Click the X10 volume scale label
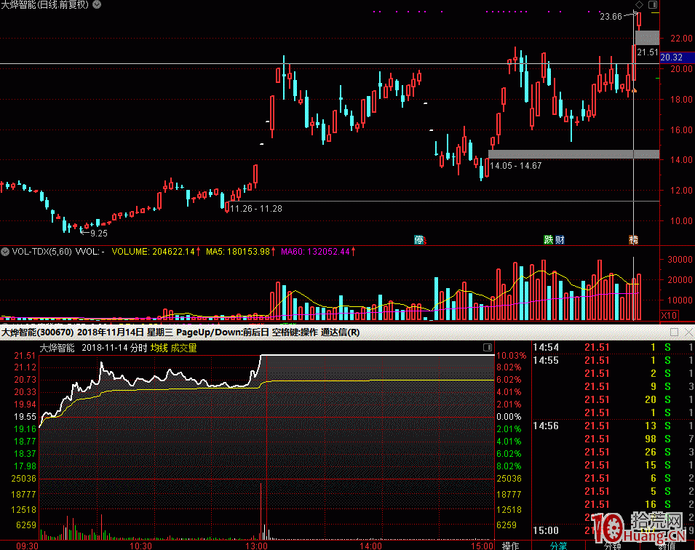 pyautogui.click(x=668, y=315)
